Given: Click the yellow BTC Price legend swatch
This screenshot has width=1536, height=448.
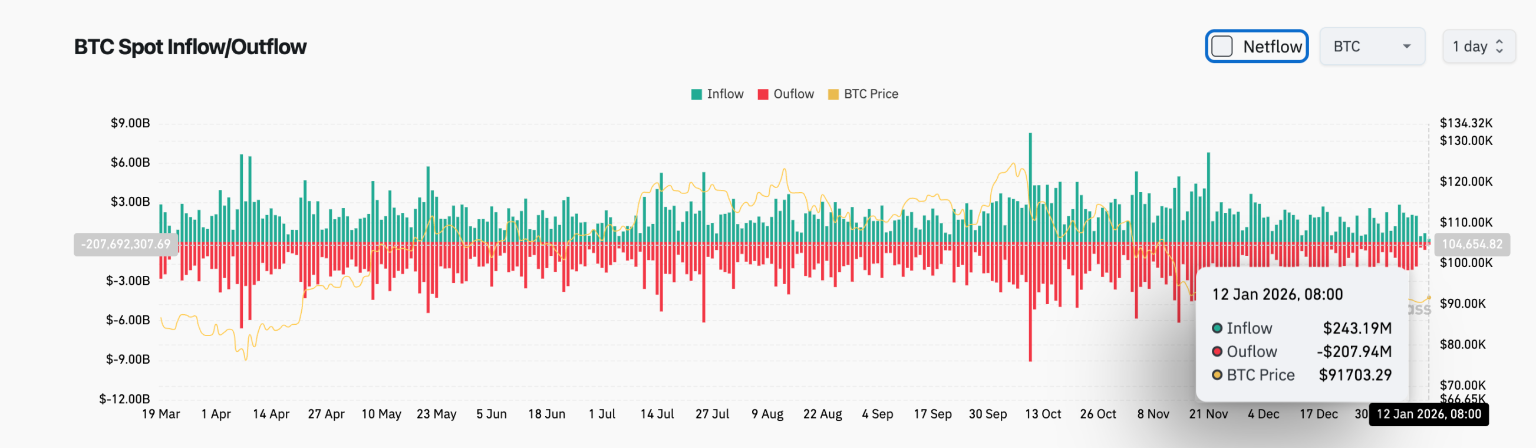Looking at the screenshot, I should [833, 94].
